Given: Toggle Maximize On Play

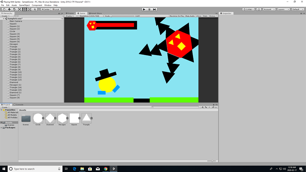Looking at the screenshot, I should [x=177, y=16].
